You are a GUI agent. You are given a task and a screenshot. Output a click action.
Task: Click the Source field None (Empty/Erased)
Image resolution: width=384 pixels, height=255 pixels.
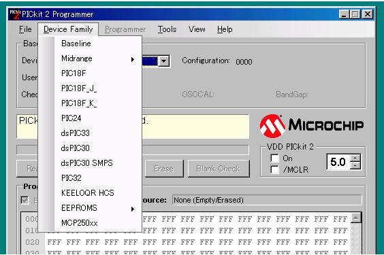pos(267,200)
